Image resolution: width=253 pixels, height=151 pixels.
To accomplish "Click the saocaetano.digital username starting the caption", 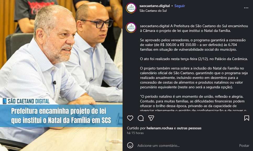I will pyautogui.click(x=155, y=26).
